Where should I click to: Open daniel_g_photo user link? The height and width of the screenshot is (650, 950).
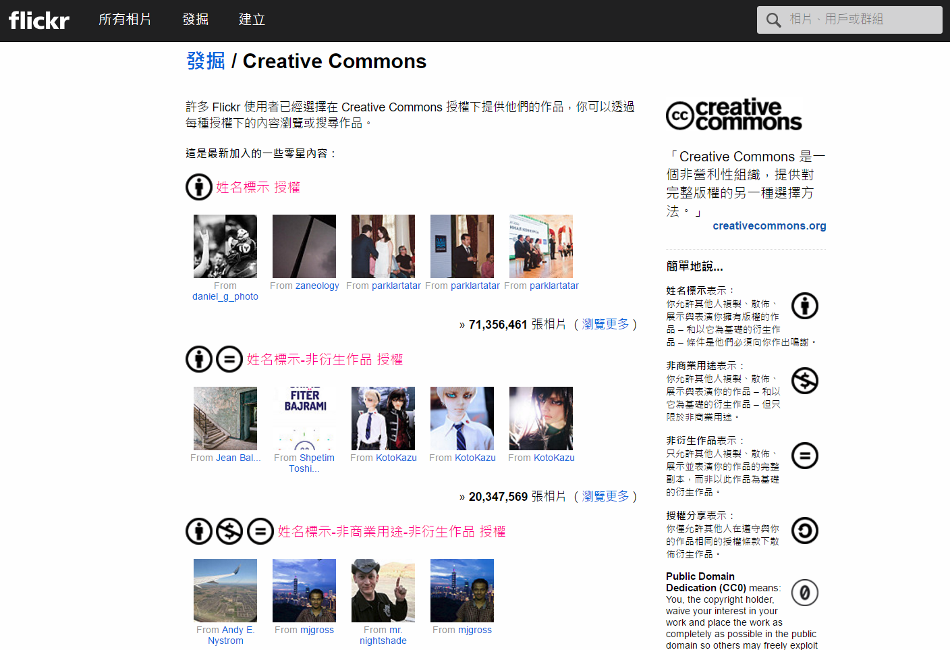coord(225,296)
